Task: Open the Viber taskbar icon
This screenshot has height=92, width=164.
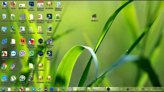Action: (x=69, y=89)
